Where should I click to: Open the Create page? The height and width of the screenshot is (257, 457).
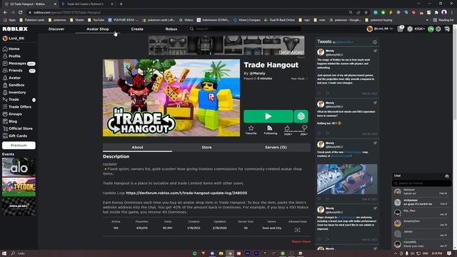pos(137,29)
